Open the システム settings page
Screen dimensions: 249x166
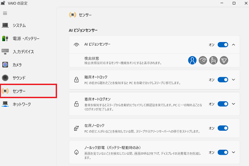[28, 25]
